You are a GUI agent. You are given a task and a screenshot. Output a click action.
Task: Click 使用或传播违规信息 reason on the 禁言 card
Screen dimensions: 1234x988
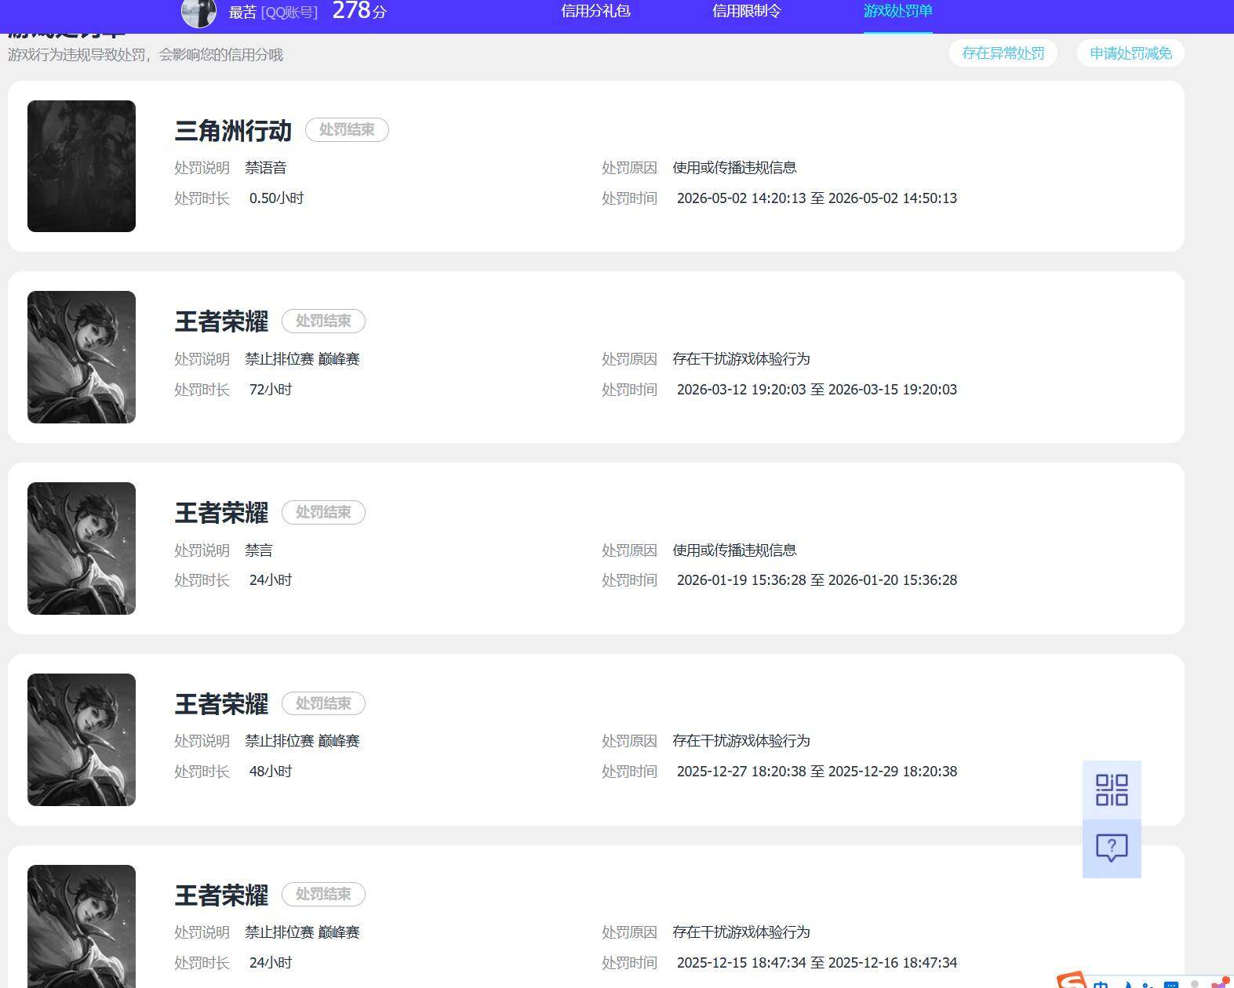point(734,550)
